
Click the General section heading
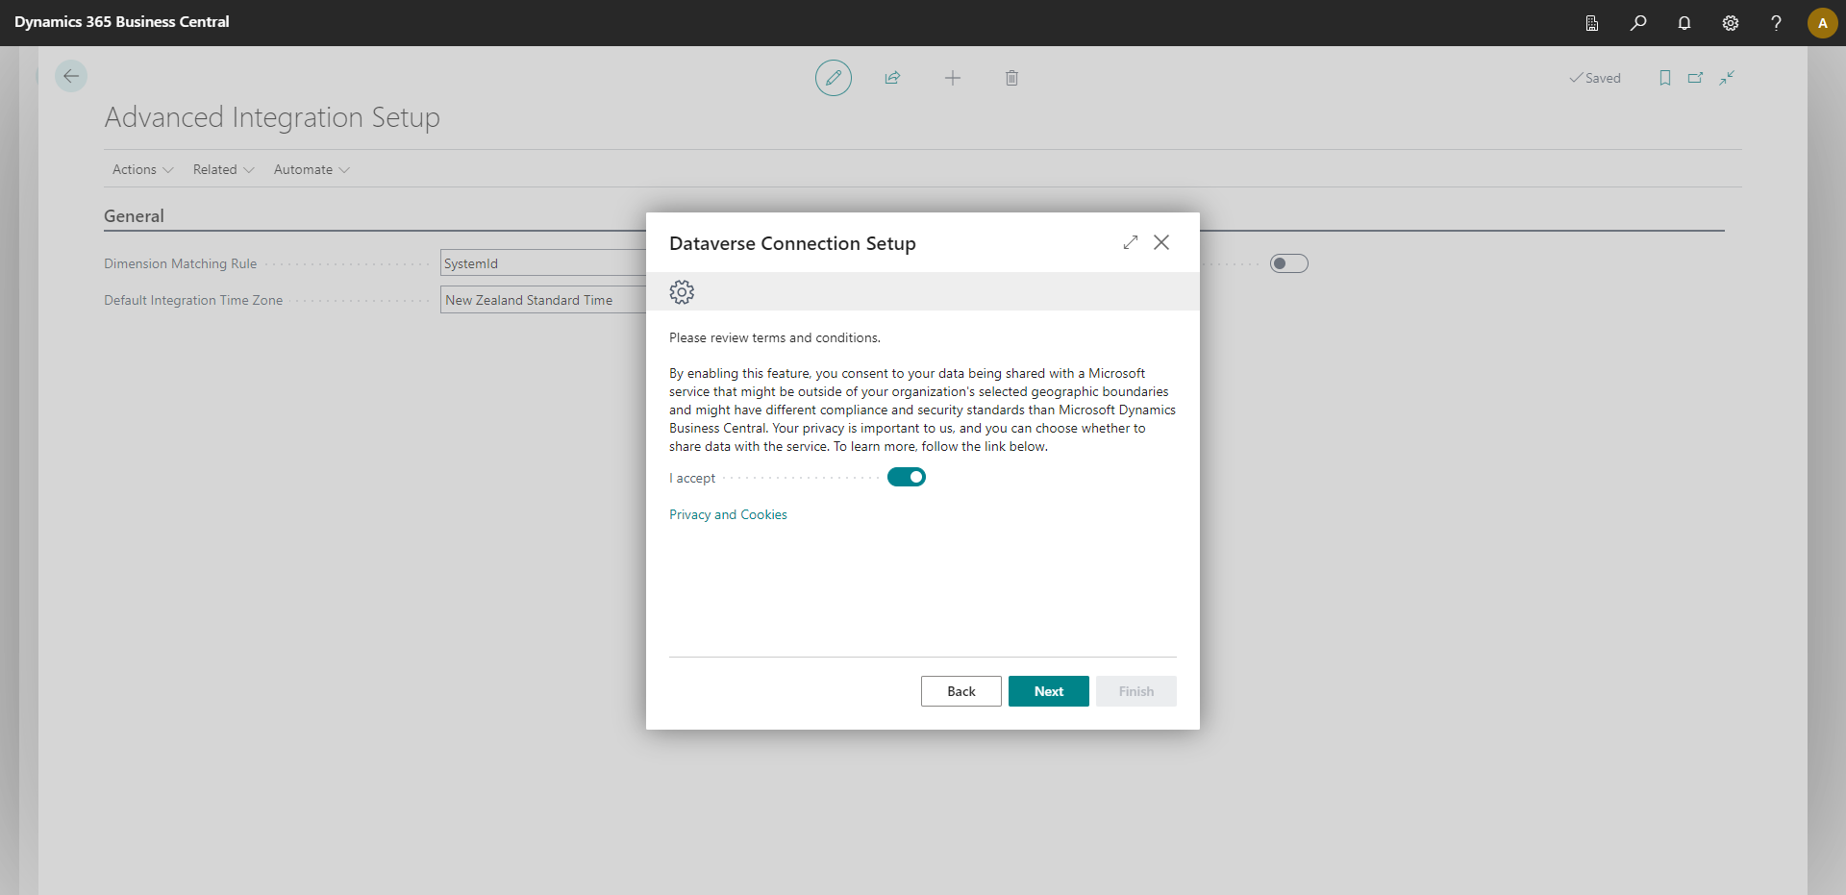click(134, 216)
